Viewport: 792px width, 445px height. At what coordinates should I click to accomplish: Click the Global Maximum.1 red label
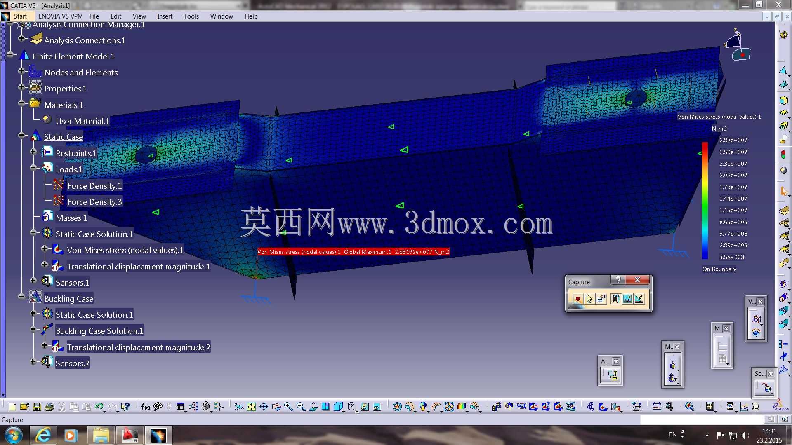(x=354, y=252)
